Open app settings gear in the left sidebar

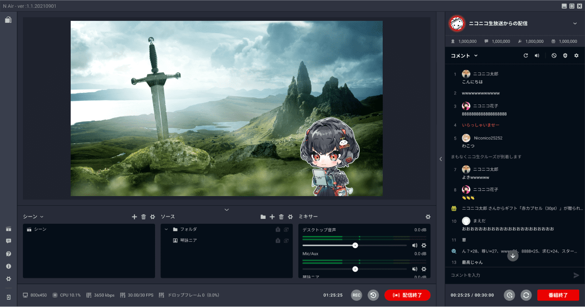click(x=8, y=279)
